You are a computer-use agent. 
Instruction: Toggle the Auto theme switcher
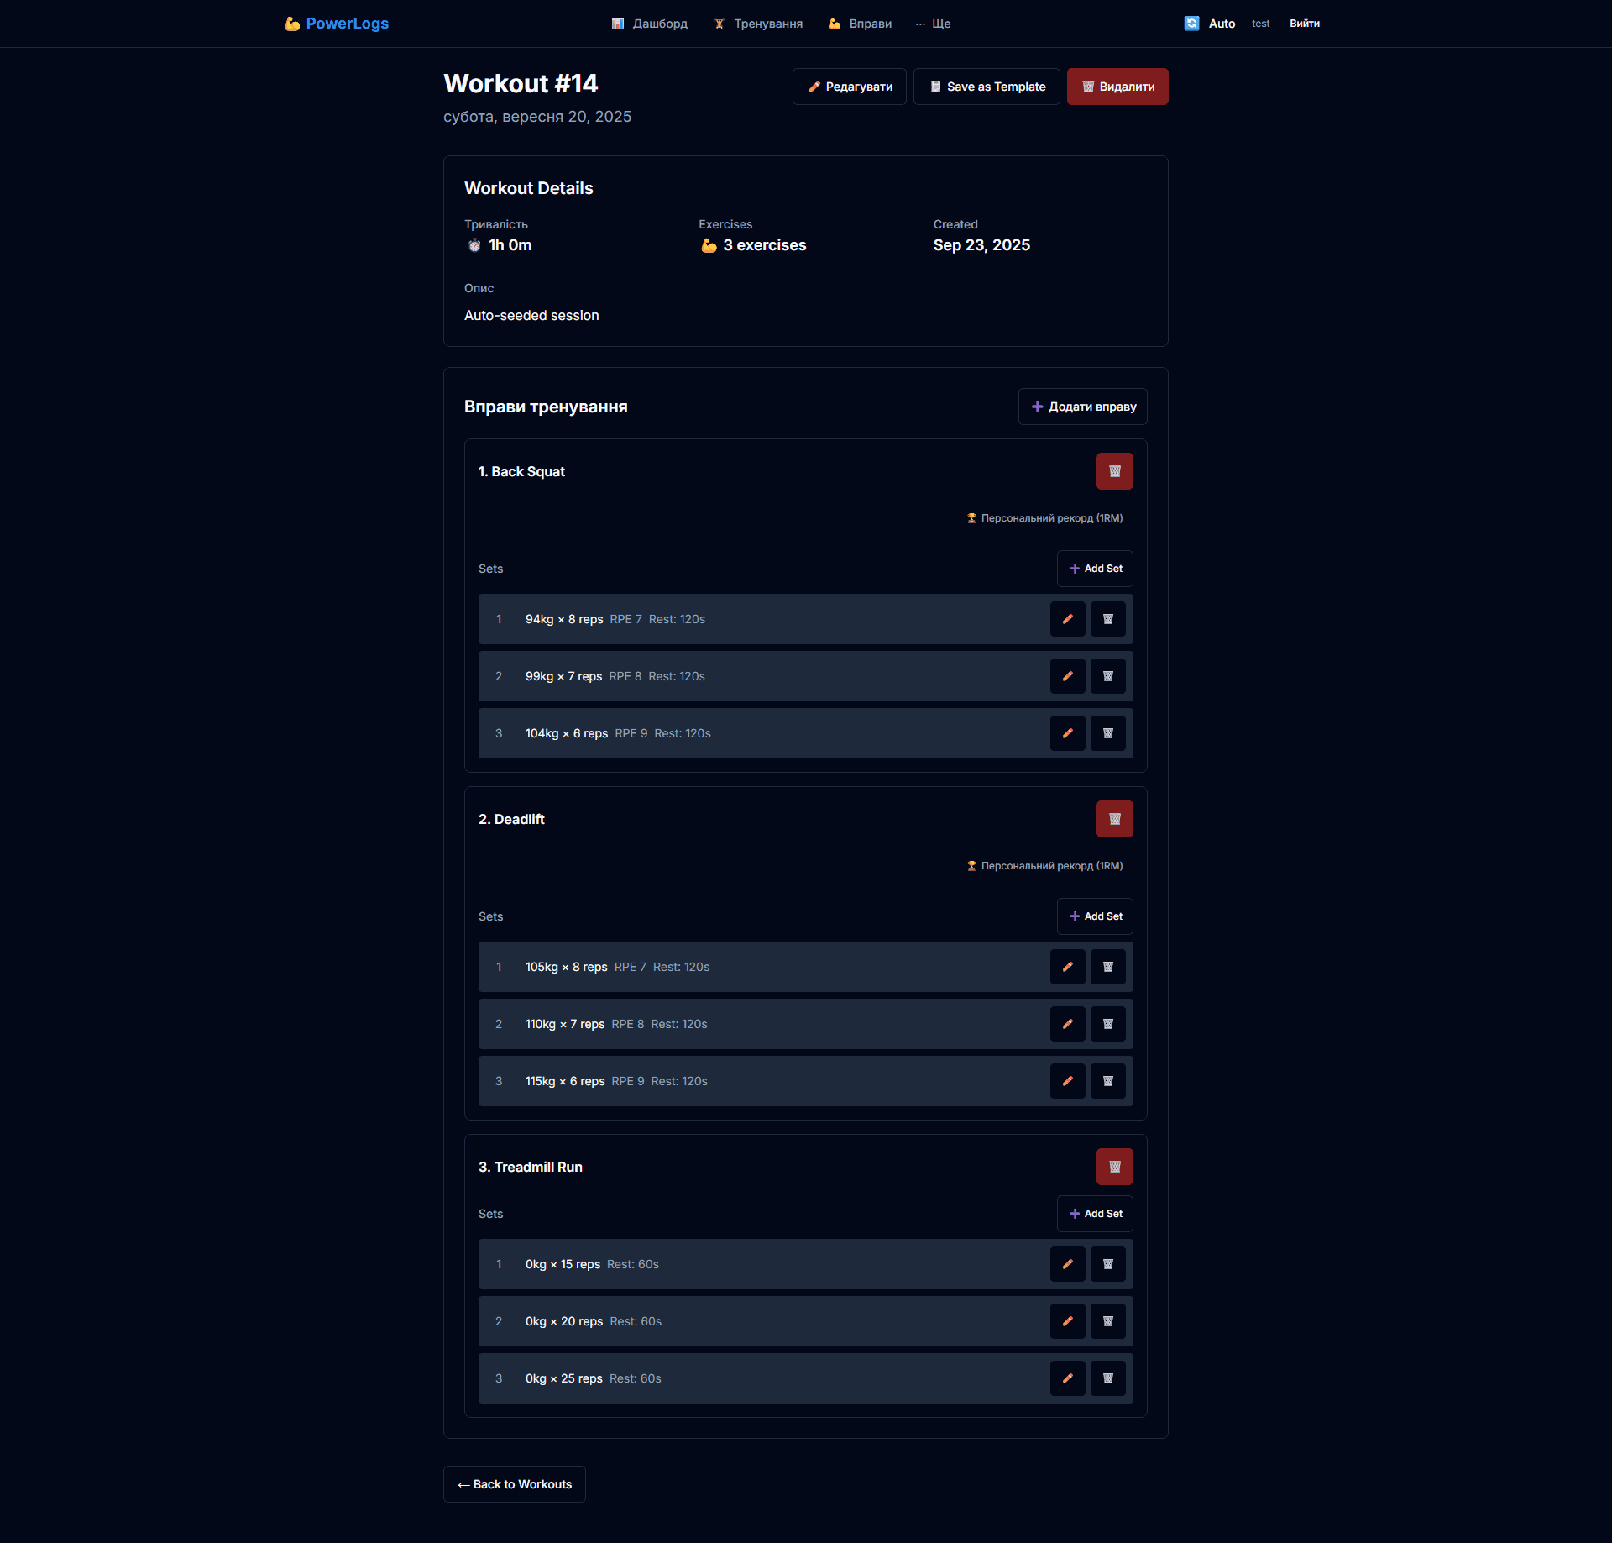[x=1209, y=24]
